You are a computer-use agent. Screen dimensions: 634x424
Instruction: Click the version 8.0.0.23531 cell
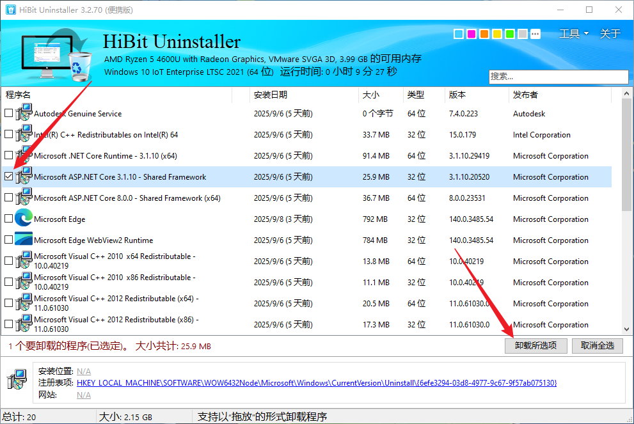pyautogui.click(x=467, y=198)
